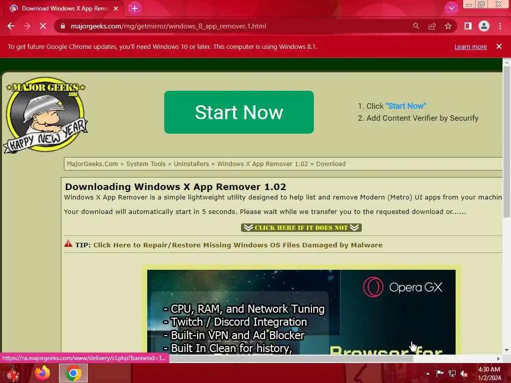Open the Chrome profile avatar
511x383 pixels.
click(x=484, y=26)
